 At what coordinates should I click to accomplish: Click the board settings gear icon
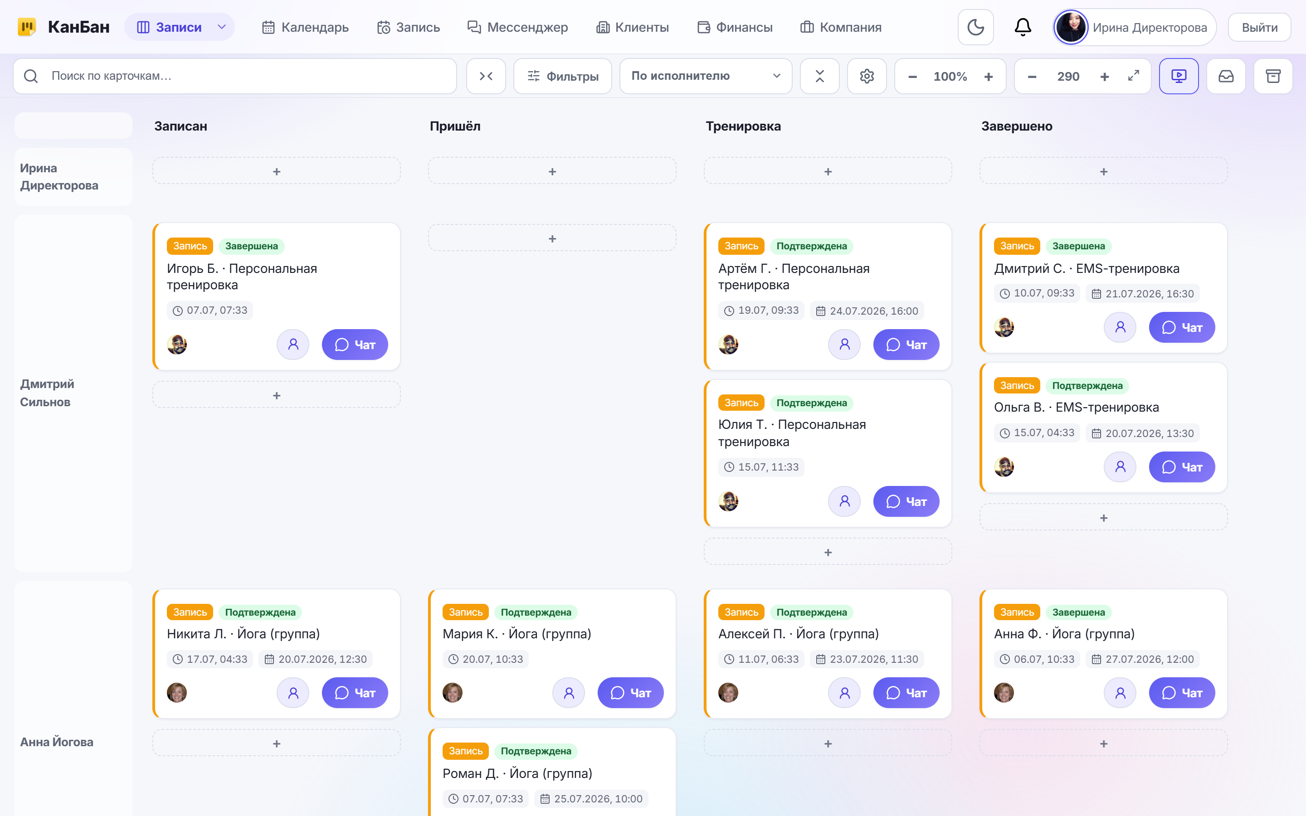(867, 76)
